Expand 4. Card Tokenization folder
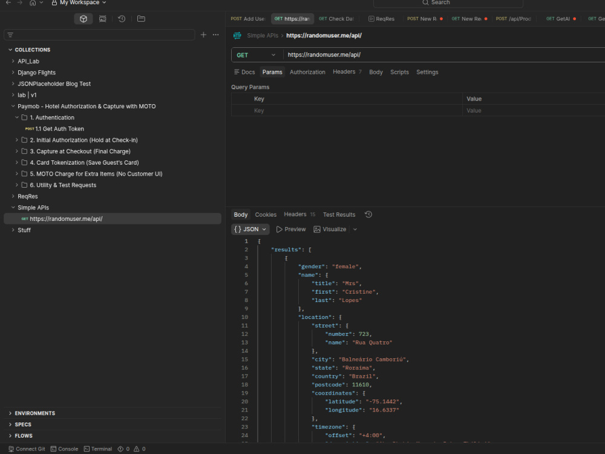This screenshot has width=605, height=454. click(x=17, y=162)
